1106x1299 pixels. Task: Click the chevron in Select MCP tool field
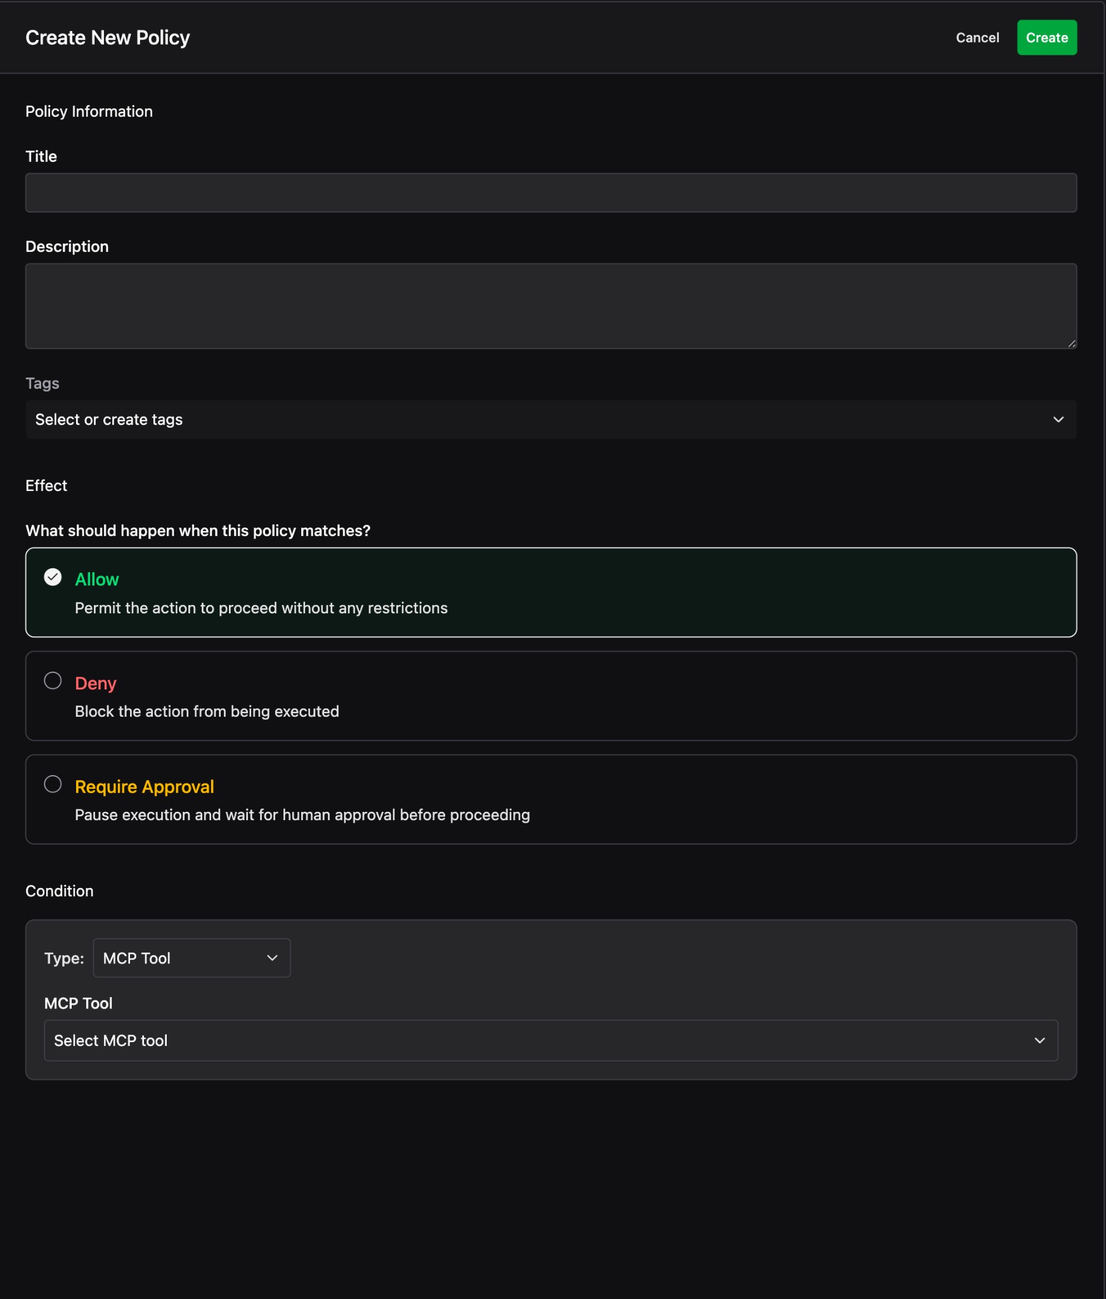coord(1039,1040)
